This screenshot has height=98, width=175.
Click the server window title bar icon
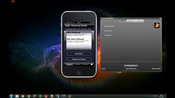[x=101, y=19]
